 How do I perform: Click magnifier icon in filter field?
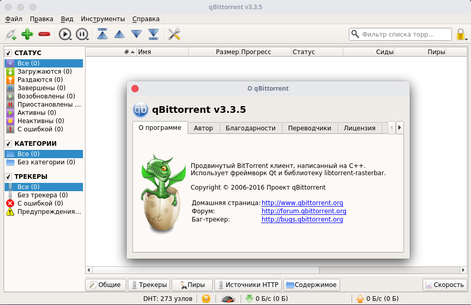[x=355, y=34]
